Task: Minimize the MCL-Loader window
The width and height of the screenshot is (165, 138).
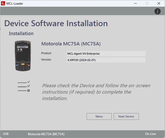Action: 136,3
